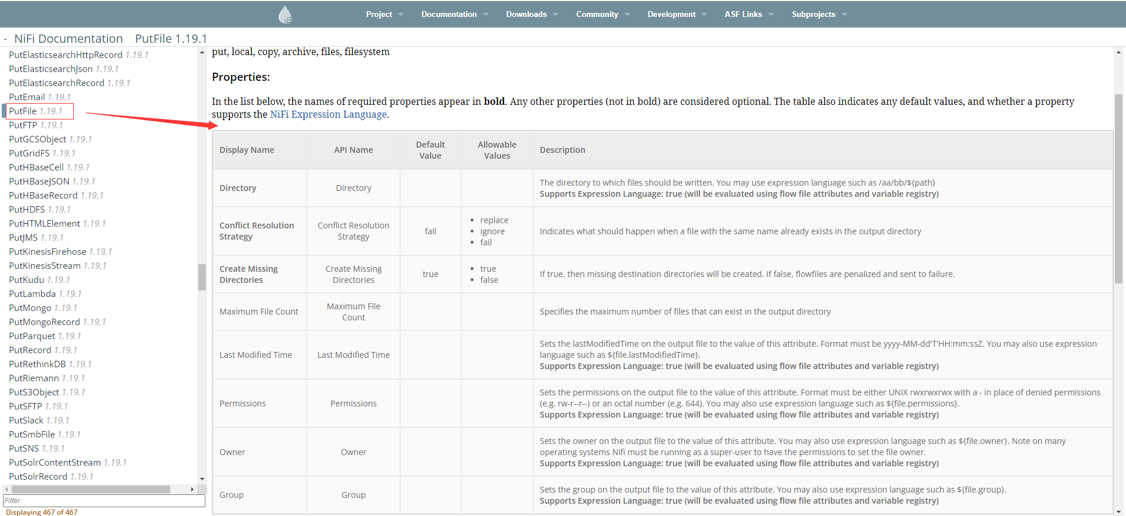Open the Community menu
The image size is (1126, 516).
pyautogui.click(x=602, y=15)
